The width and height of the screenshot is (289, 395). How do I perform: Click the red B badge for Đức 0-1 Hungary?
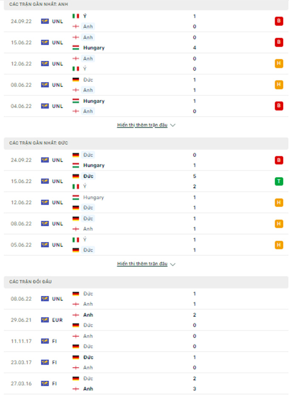click(279, 160)
